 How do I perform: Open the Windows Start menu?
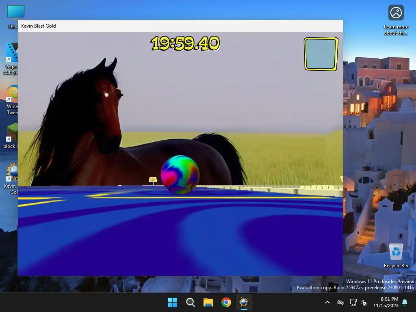[x=172, y=302]
